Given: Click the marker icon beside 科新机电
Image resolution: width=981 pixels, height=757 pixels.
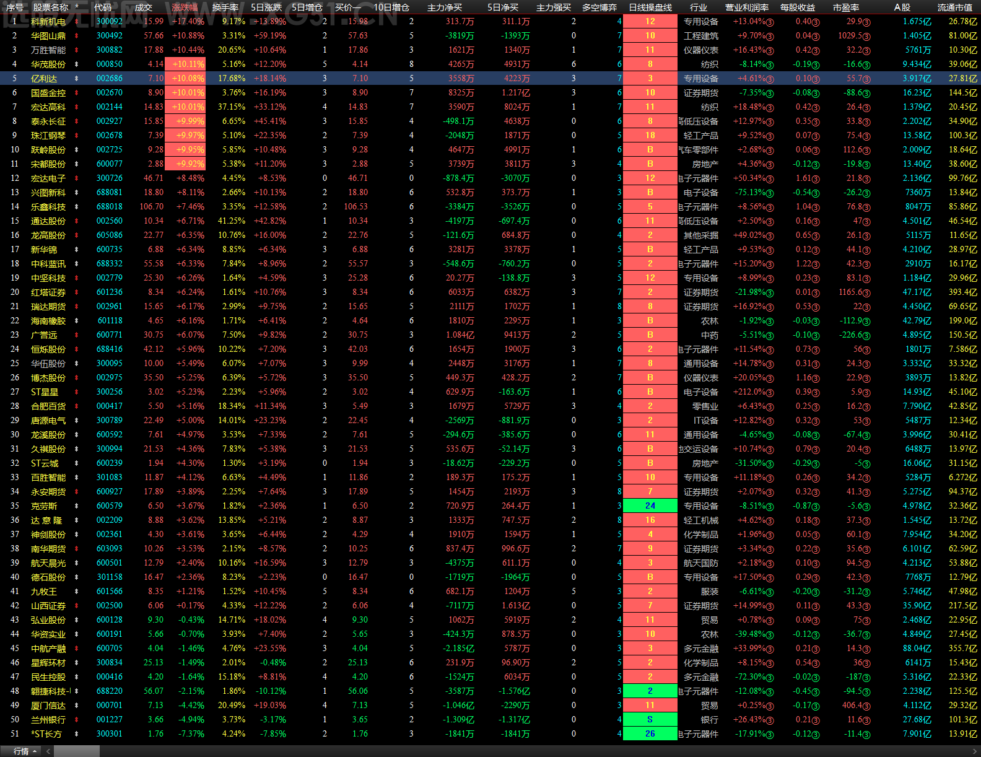Looking at the screenshot, I should click(x=76, y=22).
